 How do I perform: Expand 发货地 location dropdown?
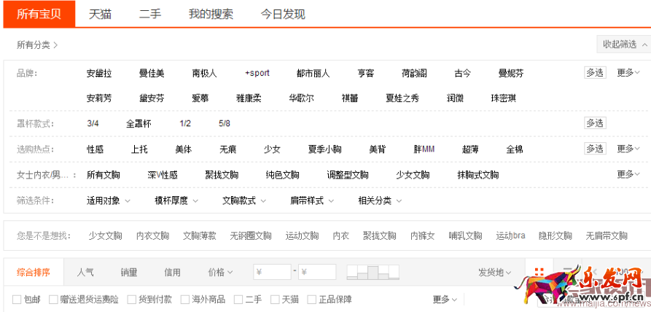[495, 273]
